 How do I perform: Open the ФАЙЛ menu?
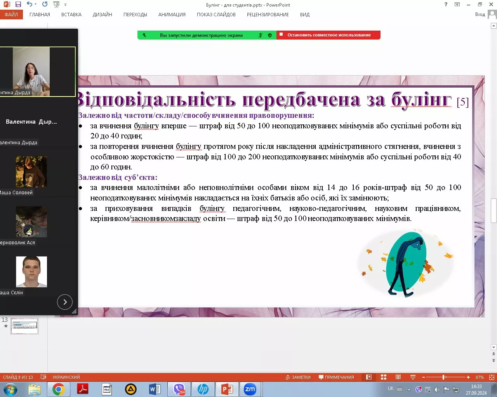point(11,15)
